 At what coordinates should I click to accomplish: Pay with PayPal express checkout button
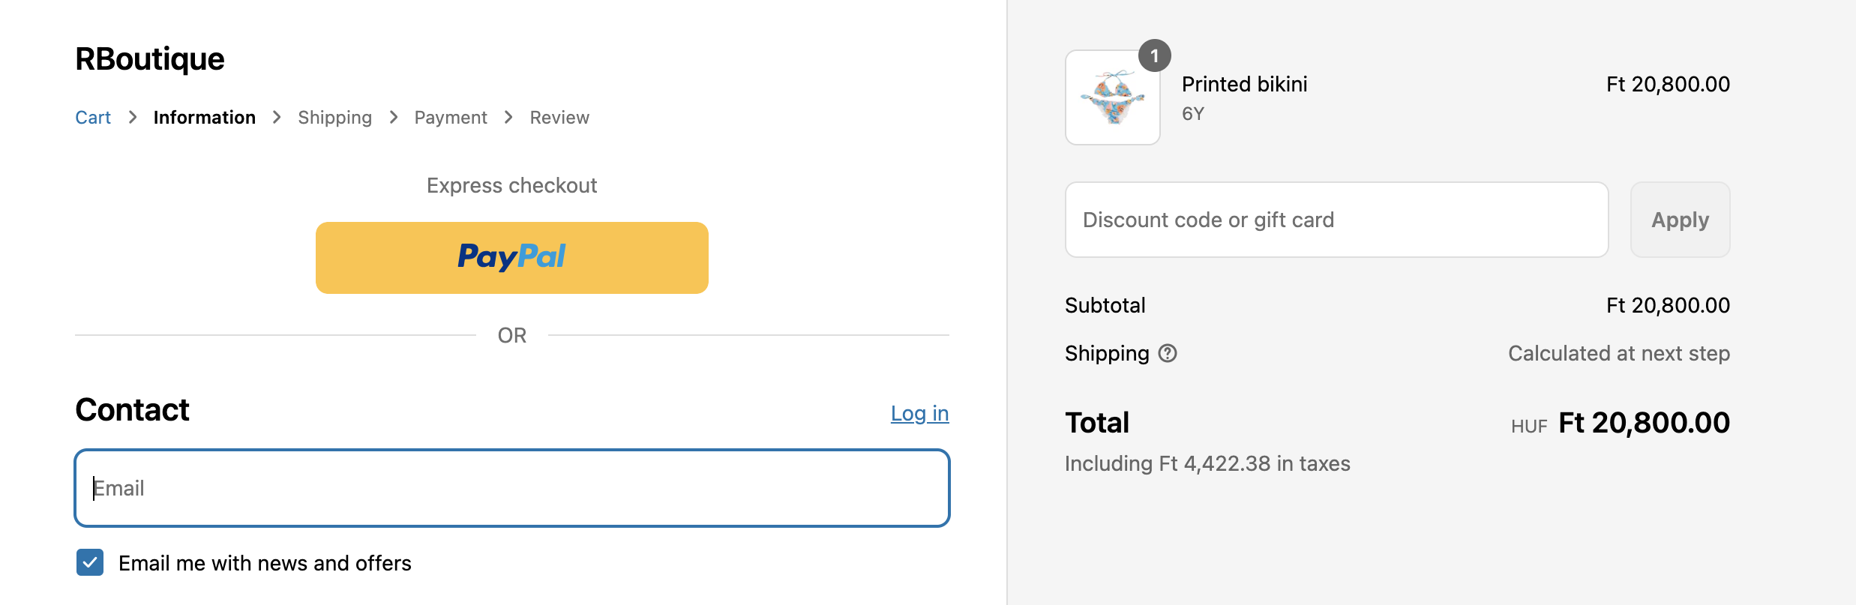[x=511, y=257]
